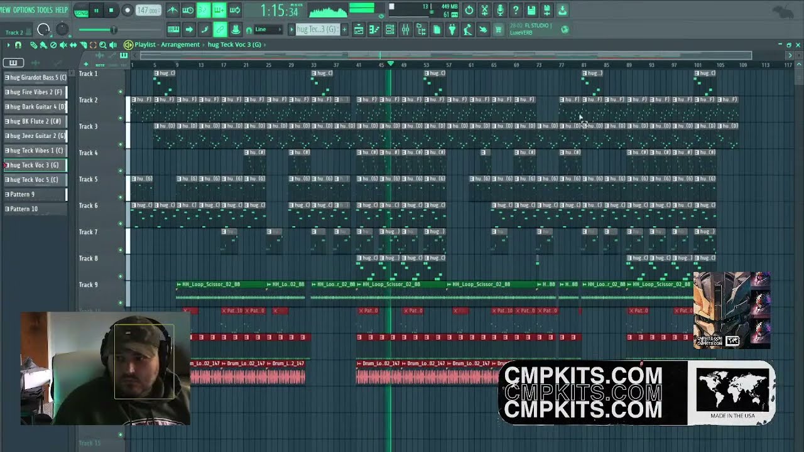Open the tempo tapper icon
This screenshot has width=804, height=452.
[467, 30]
